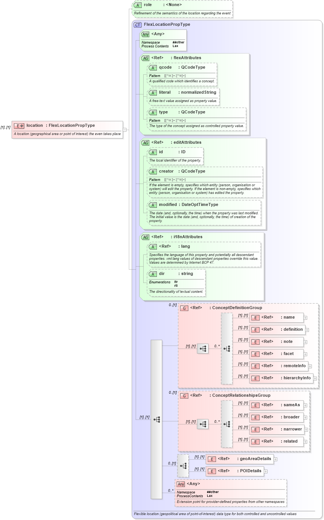Expand the narrower element

tap(306, 430)
